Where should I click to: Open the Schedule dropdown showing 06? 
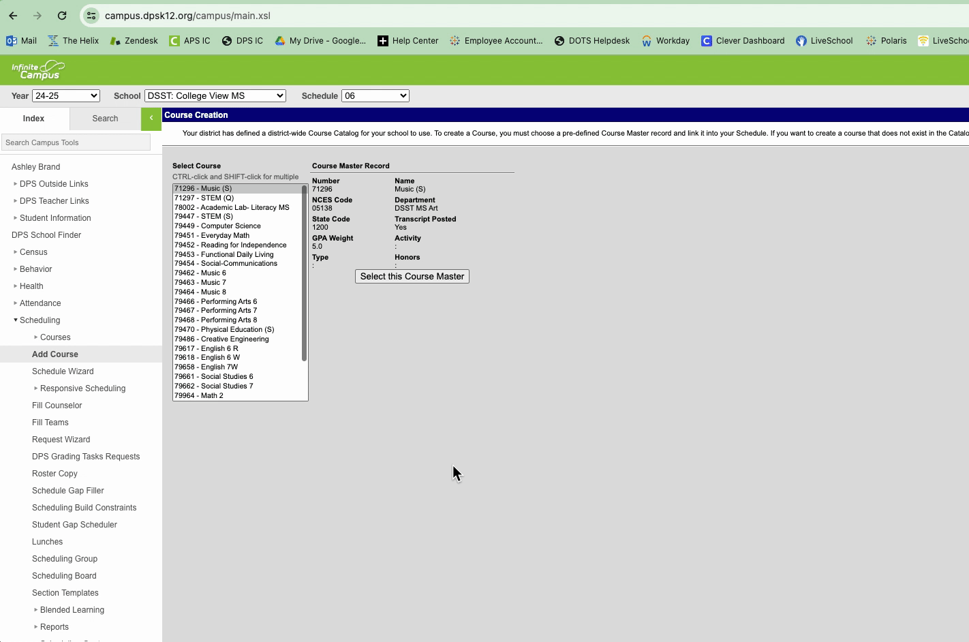pos(375,96)
